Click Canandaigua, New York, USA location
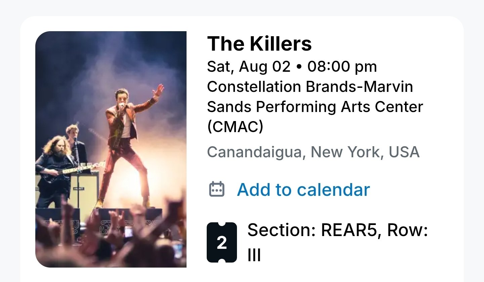484x282 pixels. [313, 152]
